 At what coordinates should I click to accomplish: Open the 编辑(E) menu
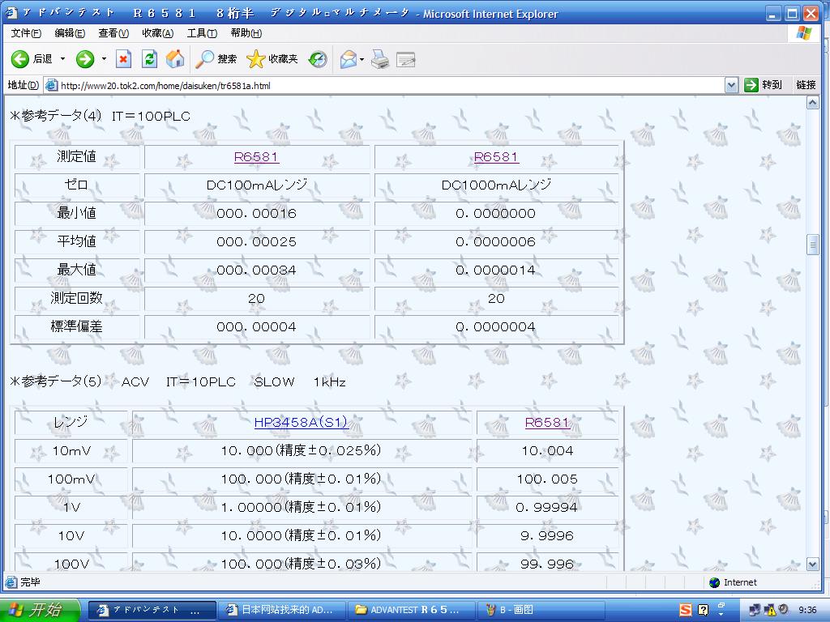[x=70, y=32]
